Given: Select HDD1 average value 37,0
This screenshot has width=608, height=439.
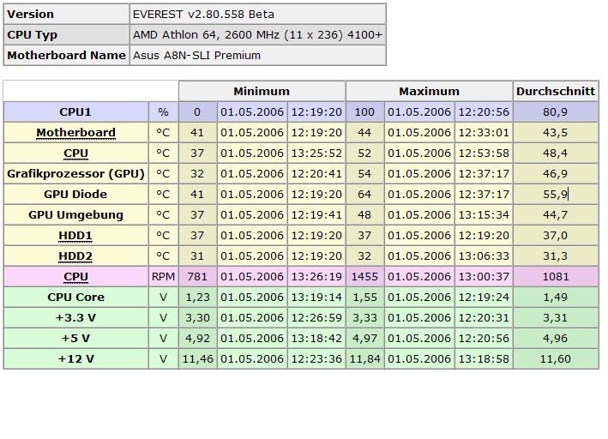Looking at the screenshot, I should (x=556, y=236).
